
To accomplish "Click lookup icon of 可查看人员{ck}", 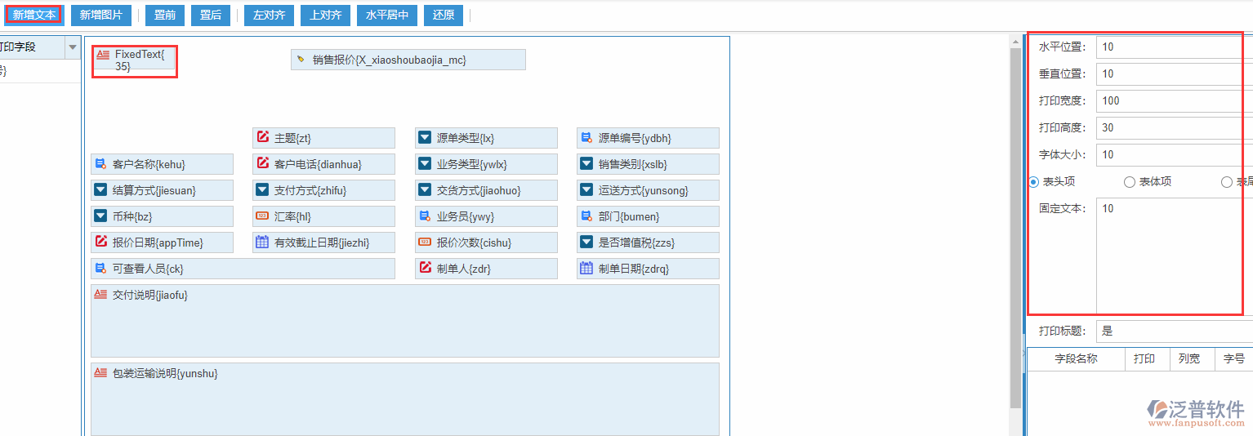I will click(x=100, y=268).
